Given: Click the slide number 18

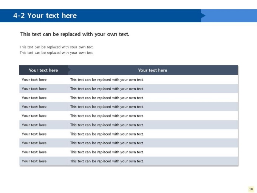Looking at the screenshot, I should (251, 189).
